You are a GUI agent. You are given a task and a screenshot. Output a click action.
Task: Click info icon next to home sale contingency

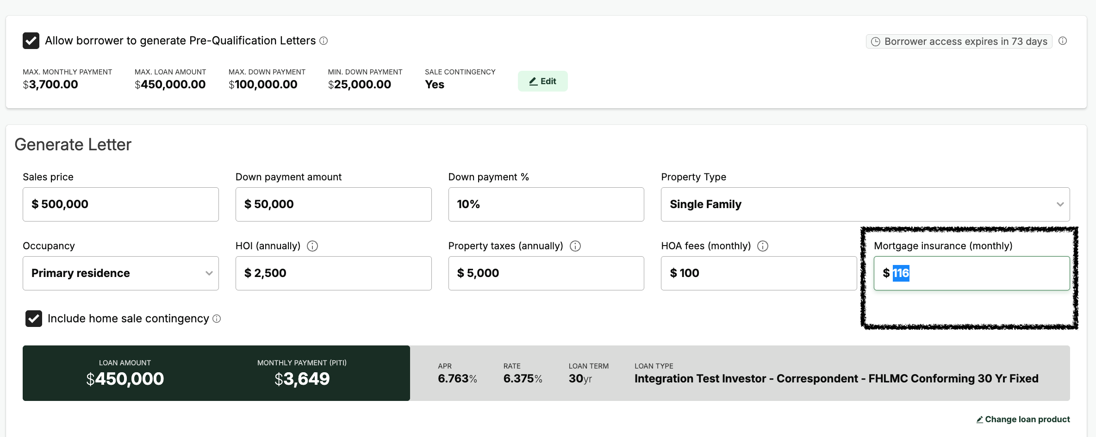(x=217, y=319)
